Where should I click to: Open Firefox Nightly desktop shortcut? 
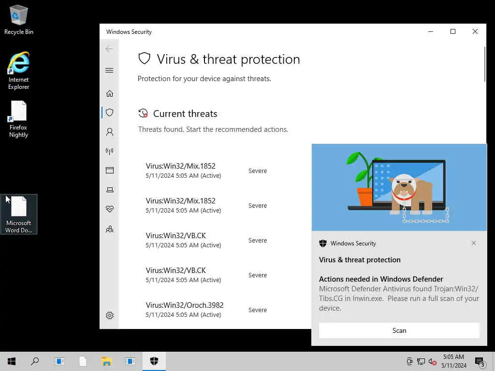click(x=19, y=119)
